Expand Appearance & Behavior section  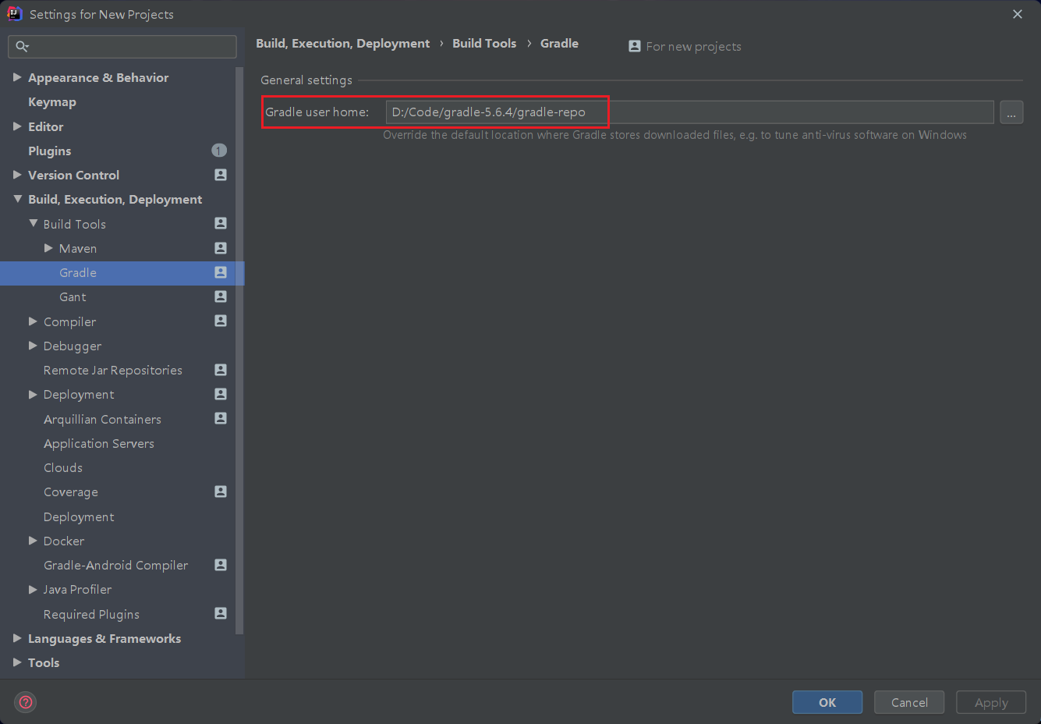coord(17,77)
